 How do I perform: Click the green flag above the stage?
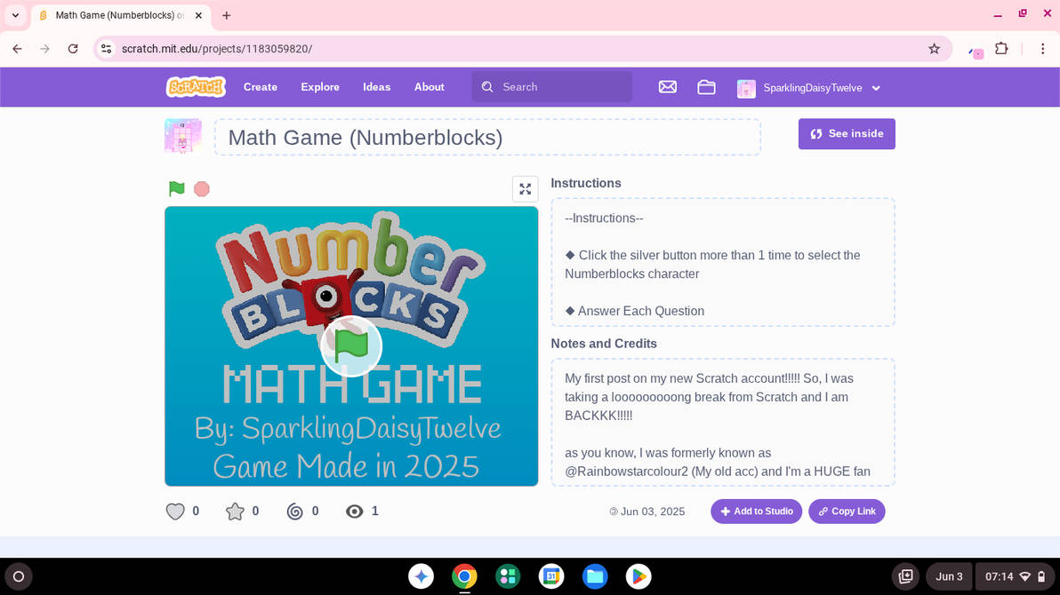click(x=176, y=188)
